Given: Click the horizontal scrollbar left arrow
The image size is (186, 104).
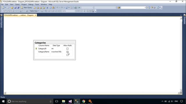Looking at the screenshot, I should coord(5,93).
